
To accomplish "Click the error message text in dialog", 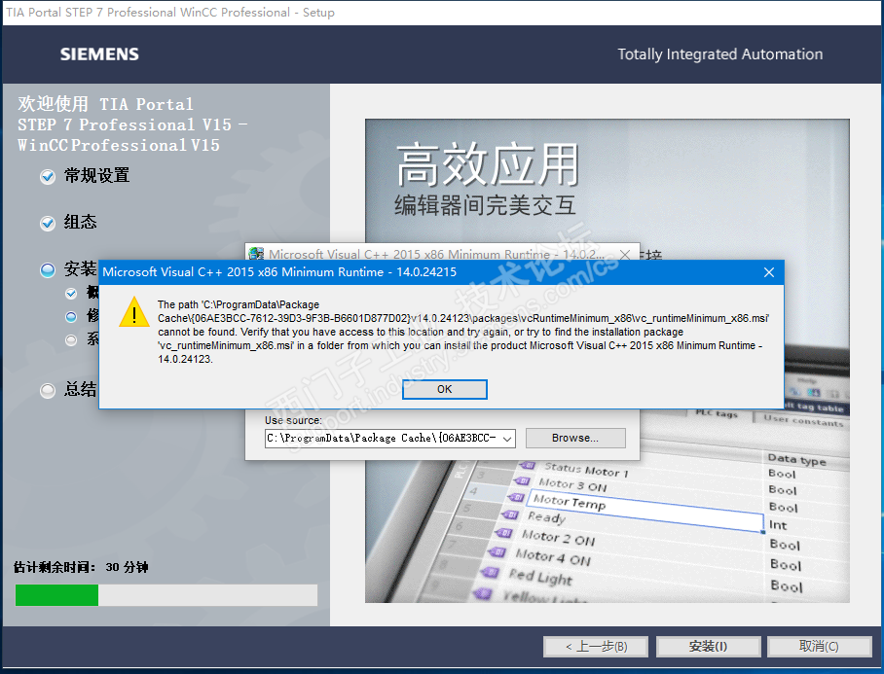I will coord(462,332).
